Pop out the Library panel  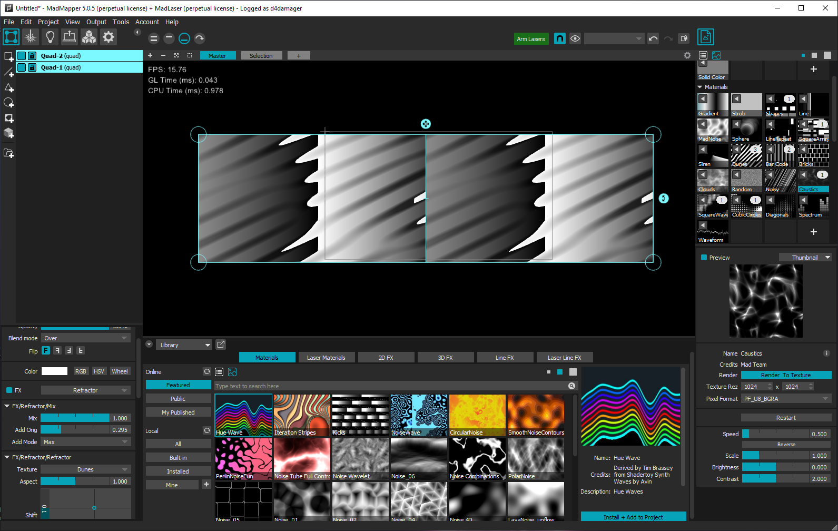221,345
